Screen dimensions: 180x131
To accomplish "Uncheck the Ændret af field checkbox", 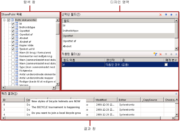I will point(13,42).
